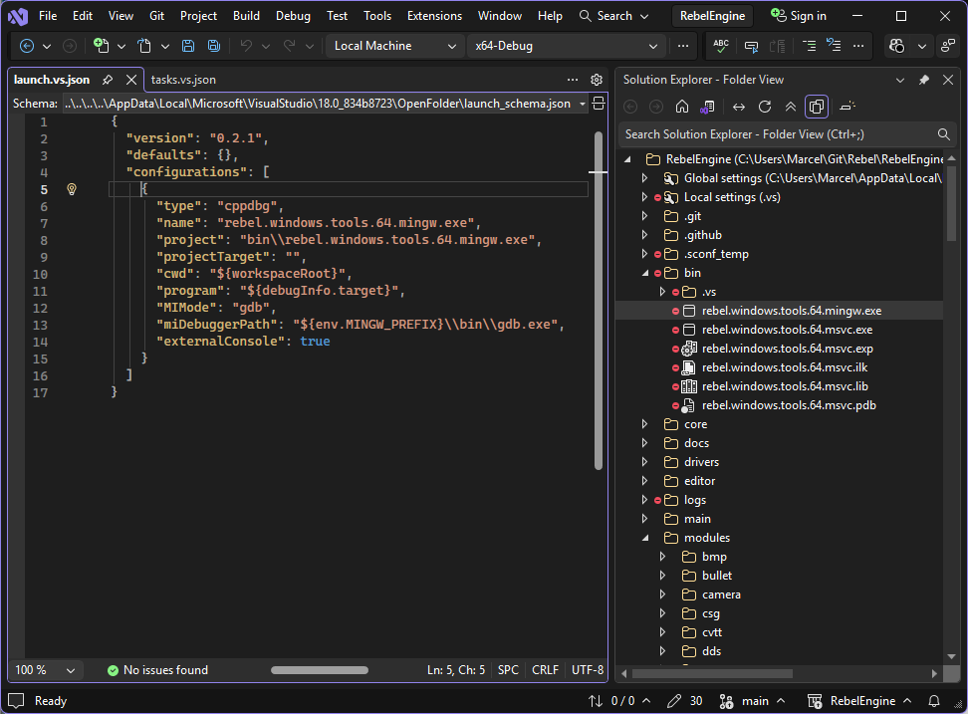
Task: Click the Live Share icon
Action: tap(948, 46)
